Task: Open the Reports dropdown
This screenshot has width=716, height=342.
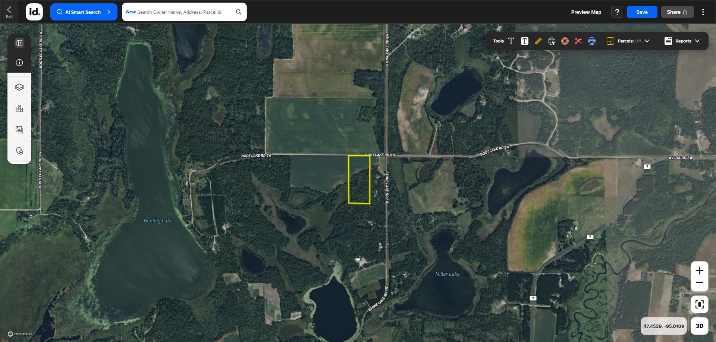Action: click(x=682, y=41)
